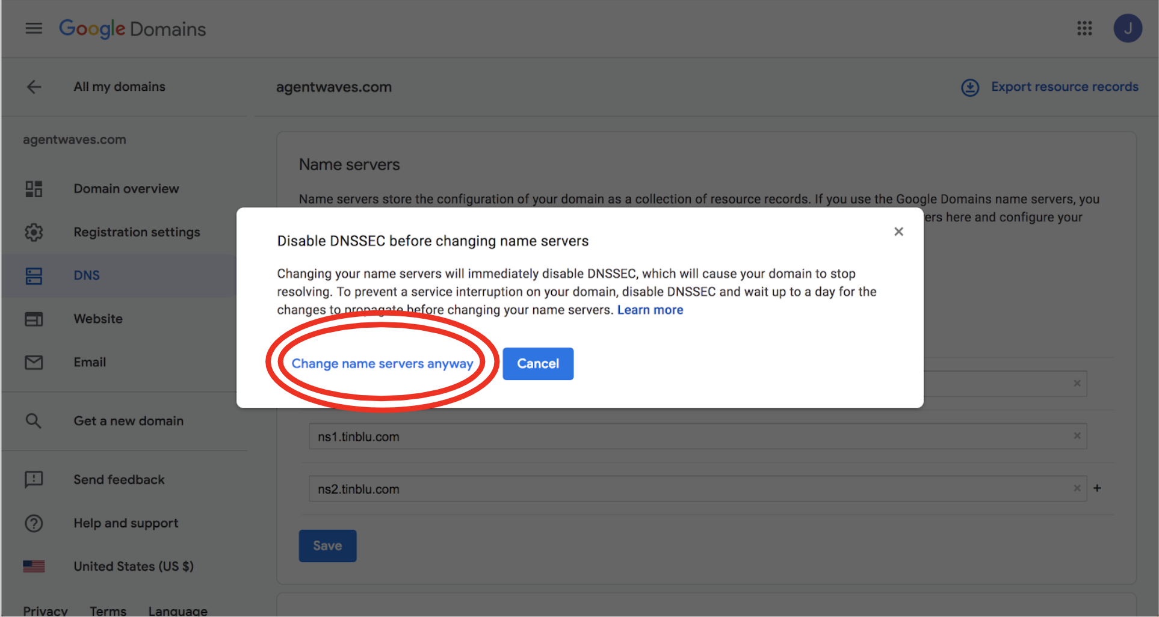This screenshot has height=617, width=1159.
Task: Click the Help and support question icon
Action: tap(34, 523)
